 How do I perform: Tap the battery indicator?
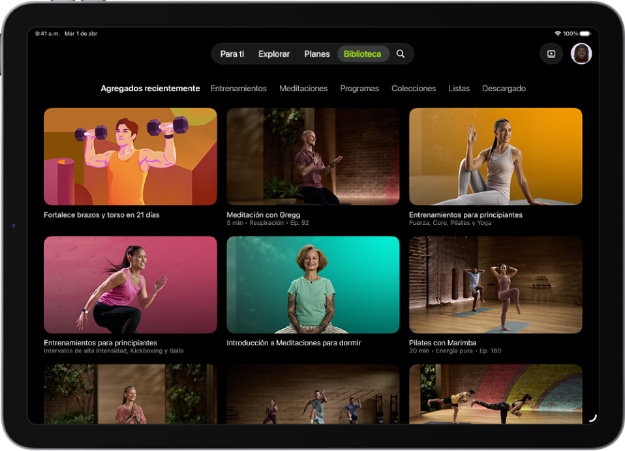[x=585, y=33]
